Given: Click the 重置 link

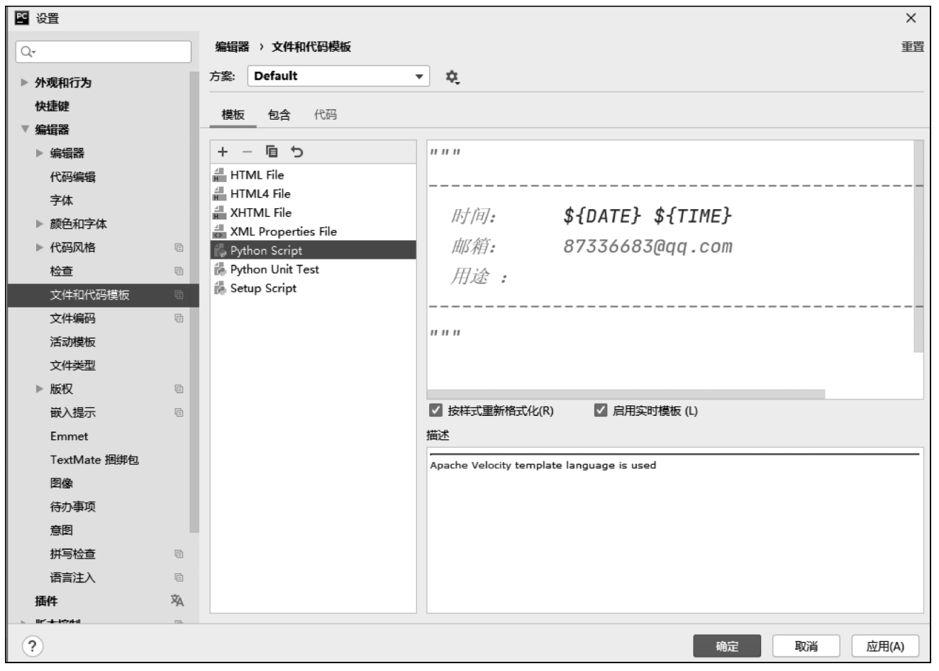Looking at the screenshot, I should (x=913, y=47).
